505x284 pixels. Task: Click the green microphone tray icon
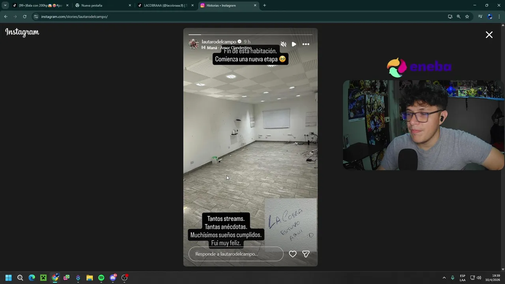pyautogui.click(x=453, y=278)
